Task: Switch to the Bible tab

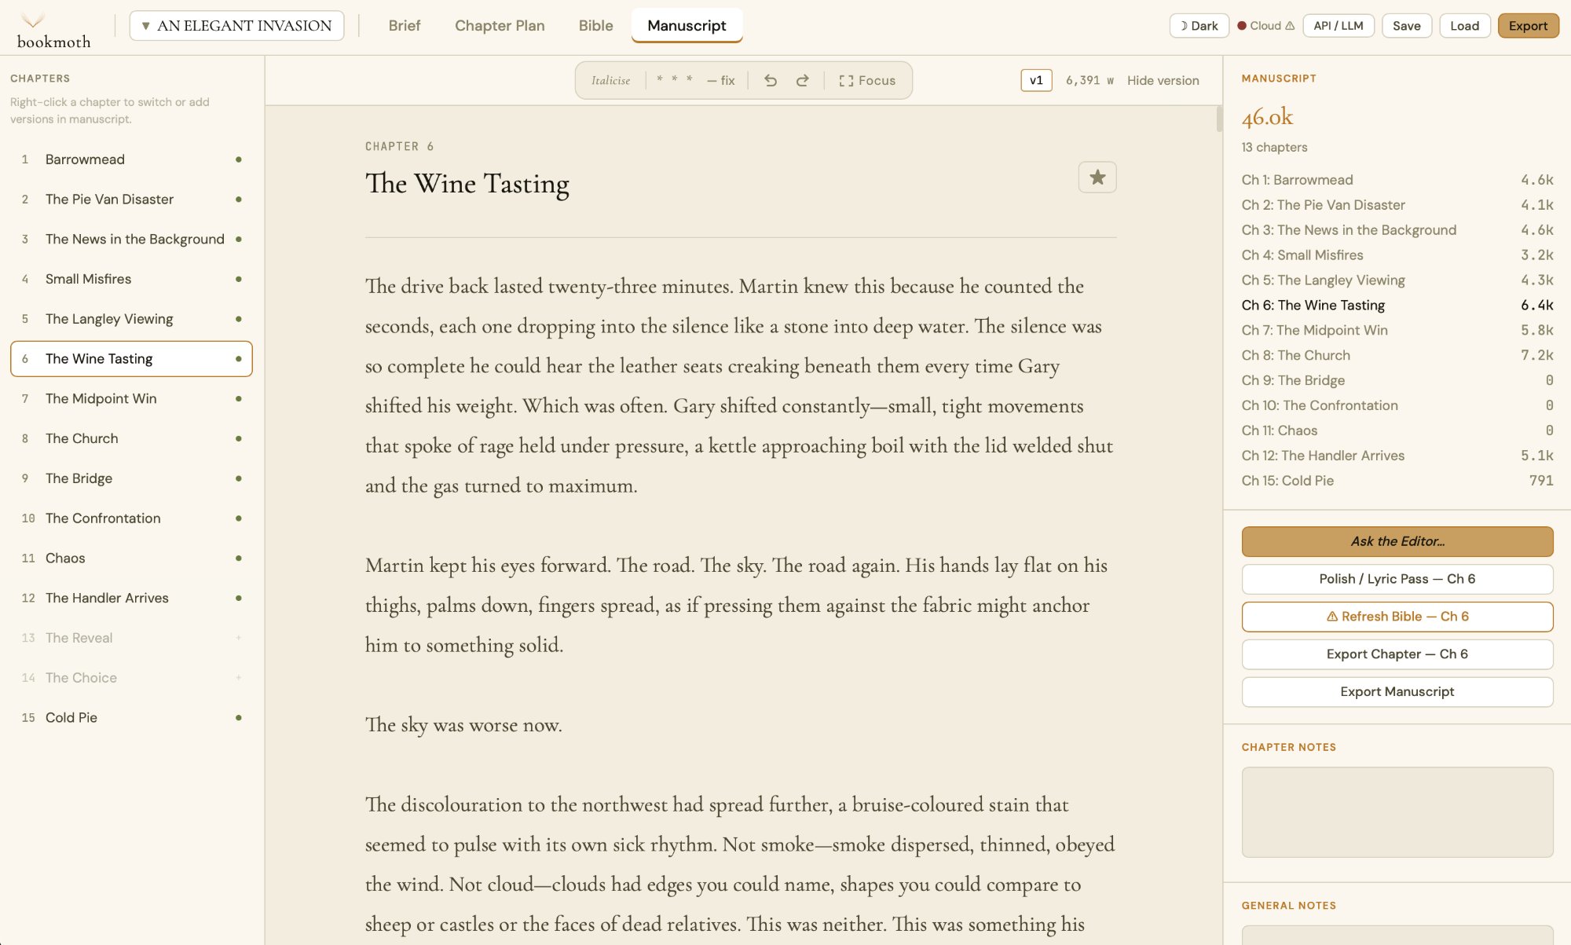Action: [x=595, y=25]
